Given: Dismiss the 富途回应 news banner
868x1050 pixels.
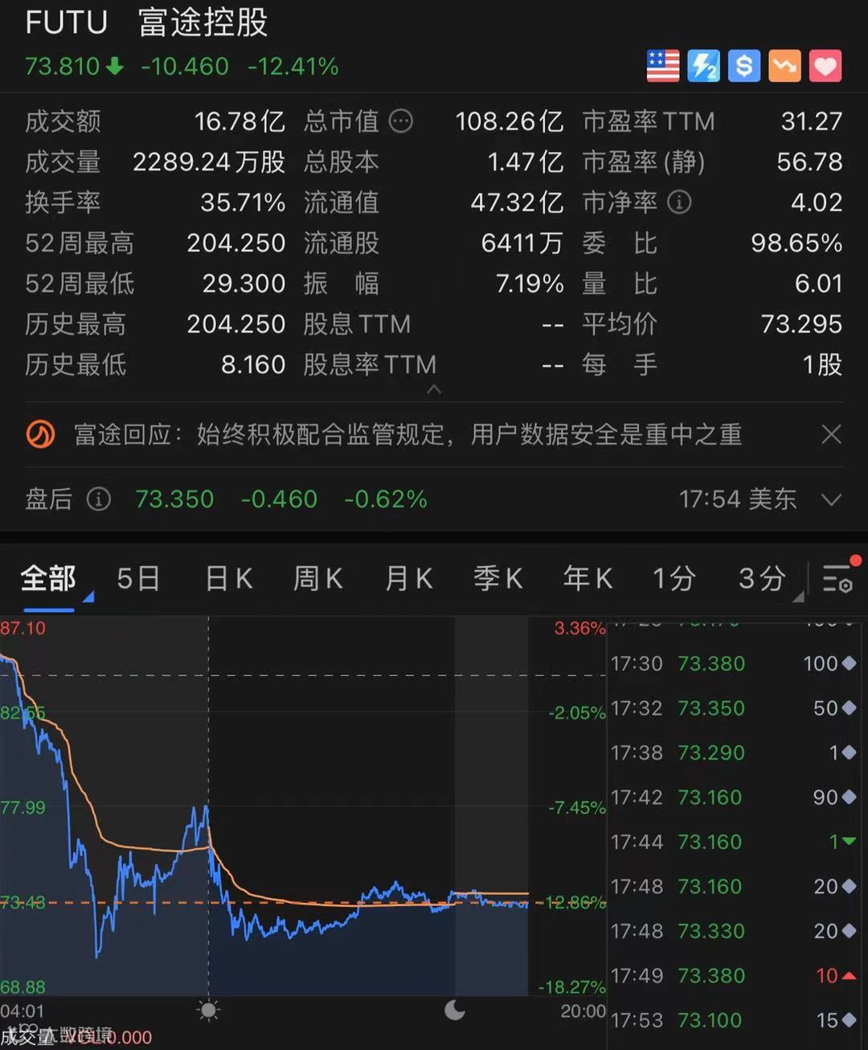Looking at the screenshot, I should pos(832,435).
